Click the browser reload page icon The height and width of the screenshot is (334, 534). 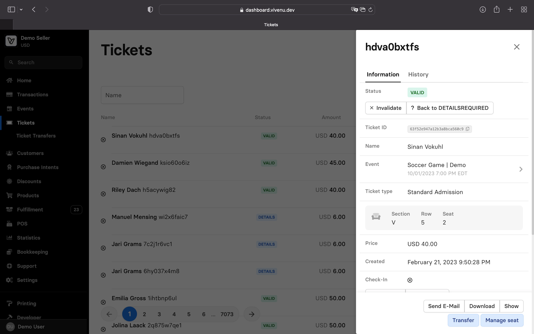[370, 10]
